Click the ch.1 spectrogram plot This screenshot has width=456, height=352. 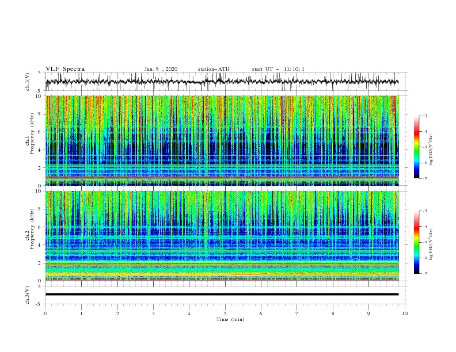tap(222, 140)
